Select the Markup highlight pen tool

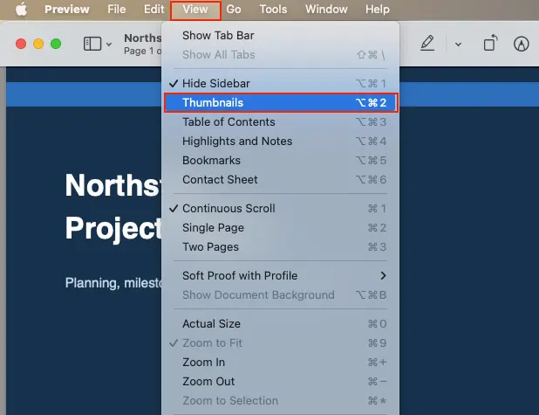(x=427, y=44)
